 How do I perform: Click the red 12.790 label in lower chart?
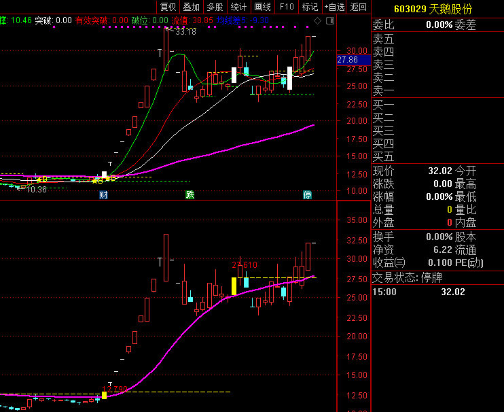(115, 390)
